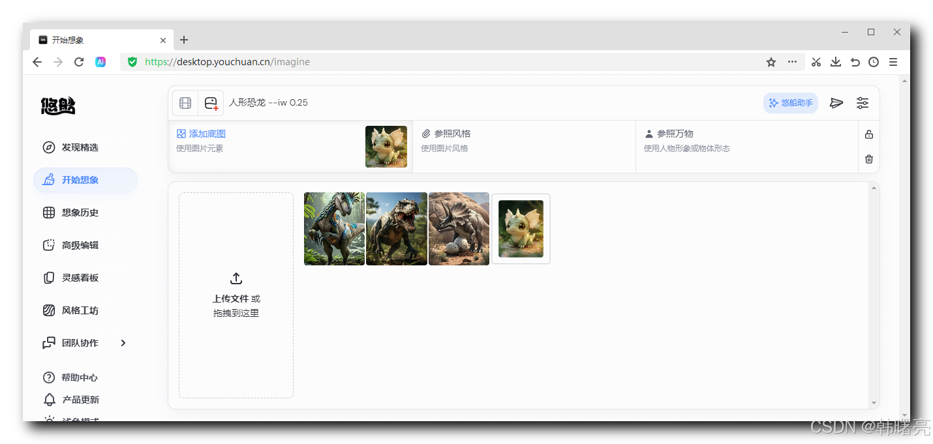Screen dimensions: 933x444
Task: Open the three-dot more options in address bar
Action: pos(792,62)
